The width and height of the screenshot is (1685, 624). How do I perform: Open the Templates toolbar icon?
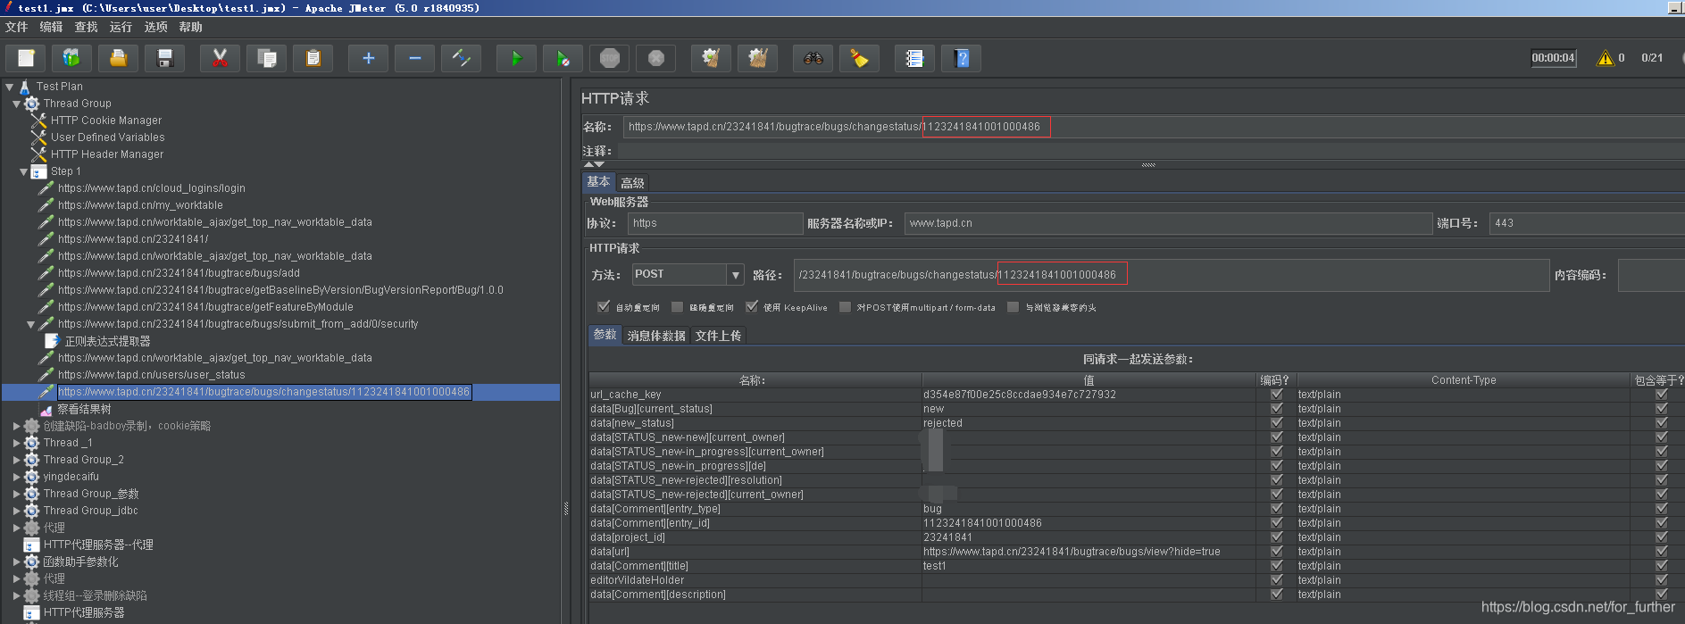point(71,59)
